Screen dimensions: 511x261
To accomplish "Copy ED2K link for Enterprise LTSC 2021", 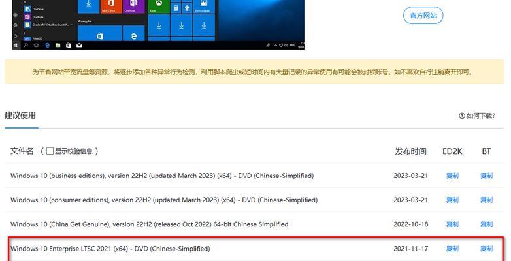I will (452, 249).
